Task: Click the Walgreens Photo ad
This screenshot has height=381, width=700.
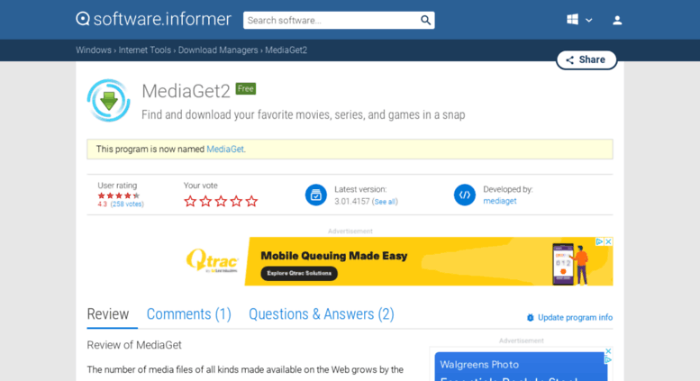Action: (x=521, y=367)
